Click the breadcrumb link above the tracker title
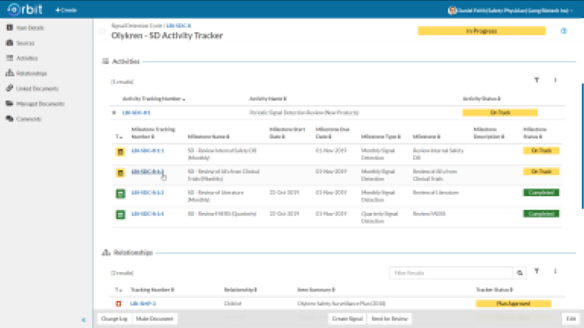 (x=179, y=26)
